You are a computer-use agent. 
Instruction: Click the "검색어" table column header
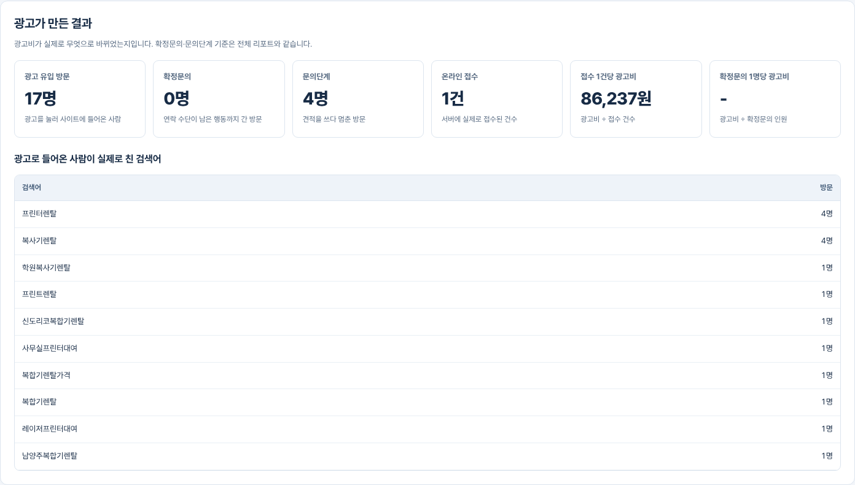32,187
